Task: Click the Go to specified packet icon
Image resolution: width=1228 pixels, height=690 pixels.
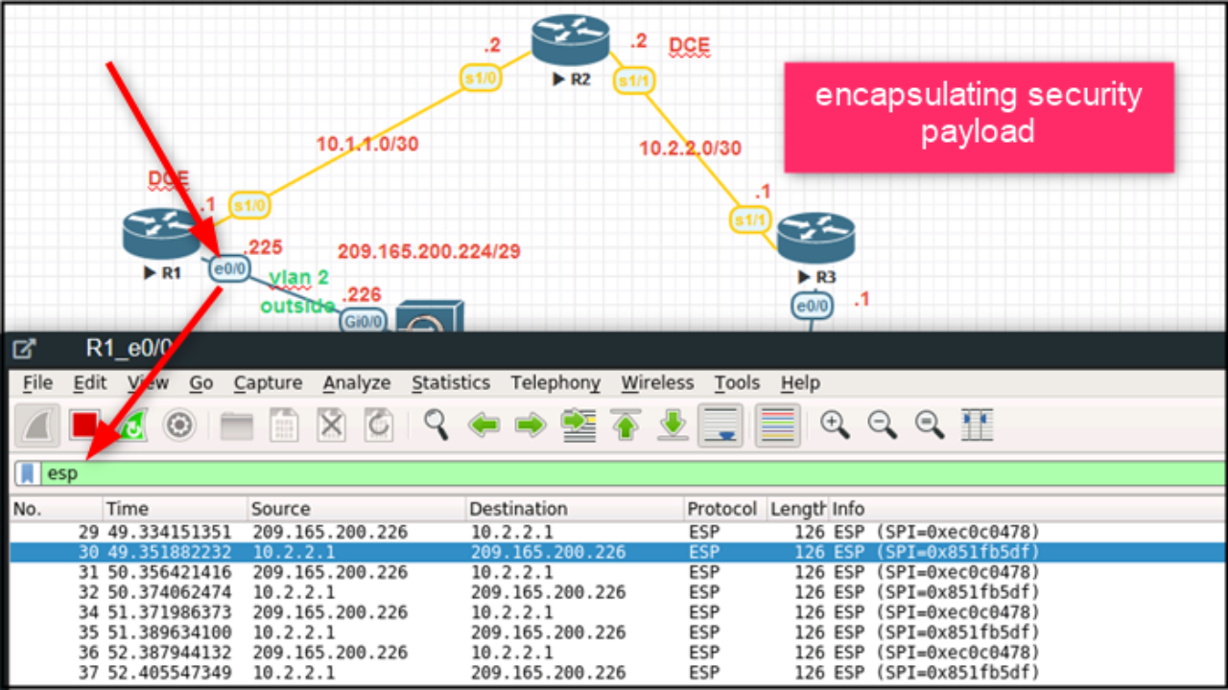Action: pos(579,425)
